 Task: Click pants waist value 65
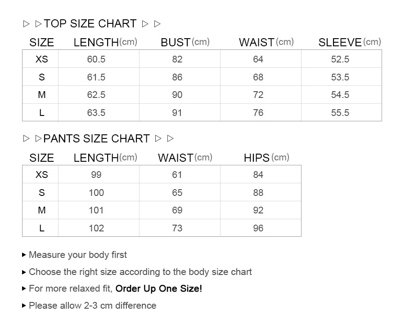coord(177,193)
